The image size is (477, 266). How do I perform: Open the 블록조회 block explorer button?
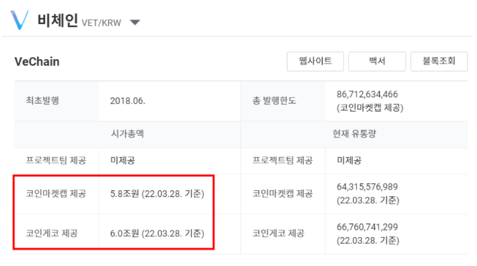click(x=439, y=62)
